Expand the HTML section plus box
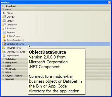This screenshot has height=97, width=112. click(x=3, y=72)
